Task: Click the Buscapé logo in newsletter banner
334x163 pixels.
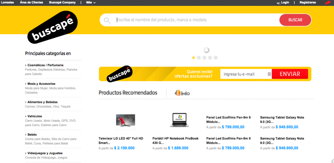Action: [119, 74]
